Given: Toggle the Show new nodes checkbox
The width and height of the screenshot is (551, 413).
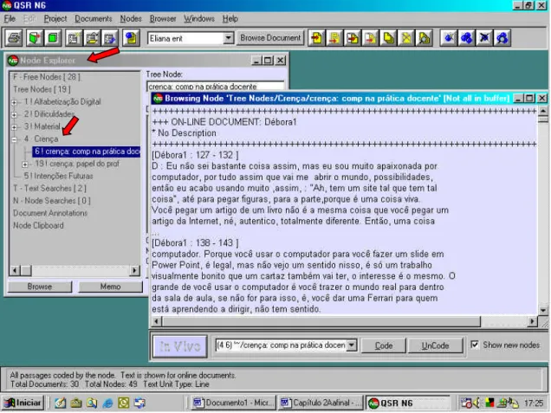Looking at the screenshot, I should tap(475, 345).
